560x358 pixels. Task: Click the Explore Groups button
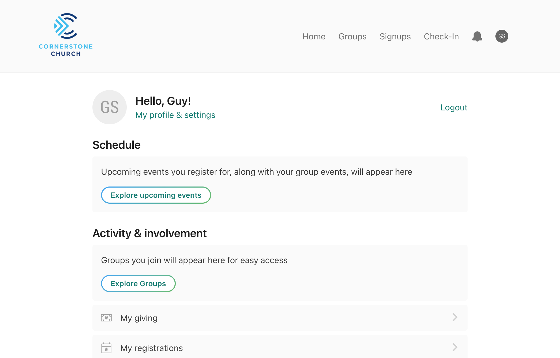(138, 284)
